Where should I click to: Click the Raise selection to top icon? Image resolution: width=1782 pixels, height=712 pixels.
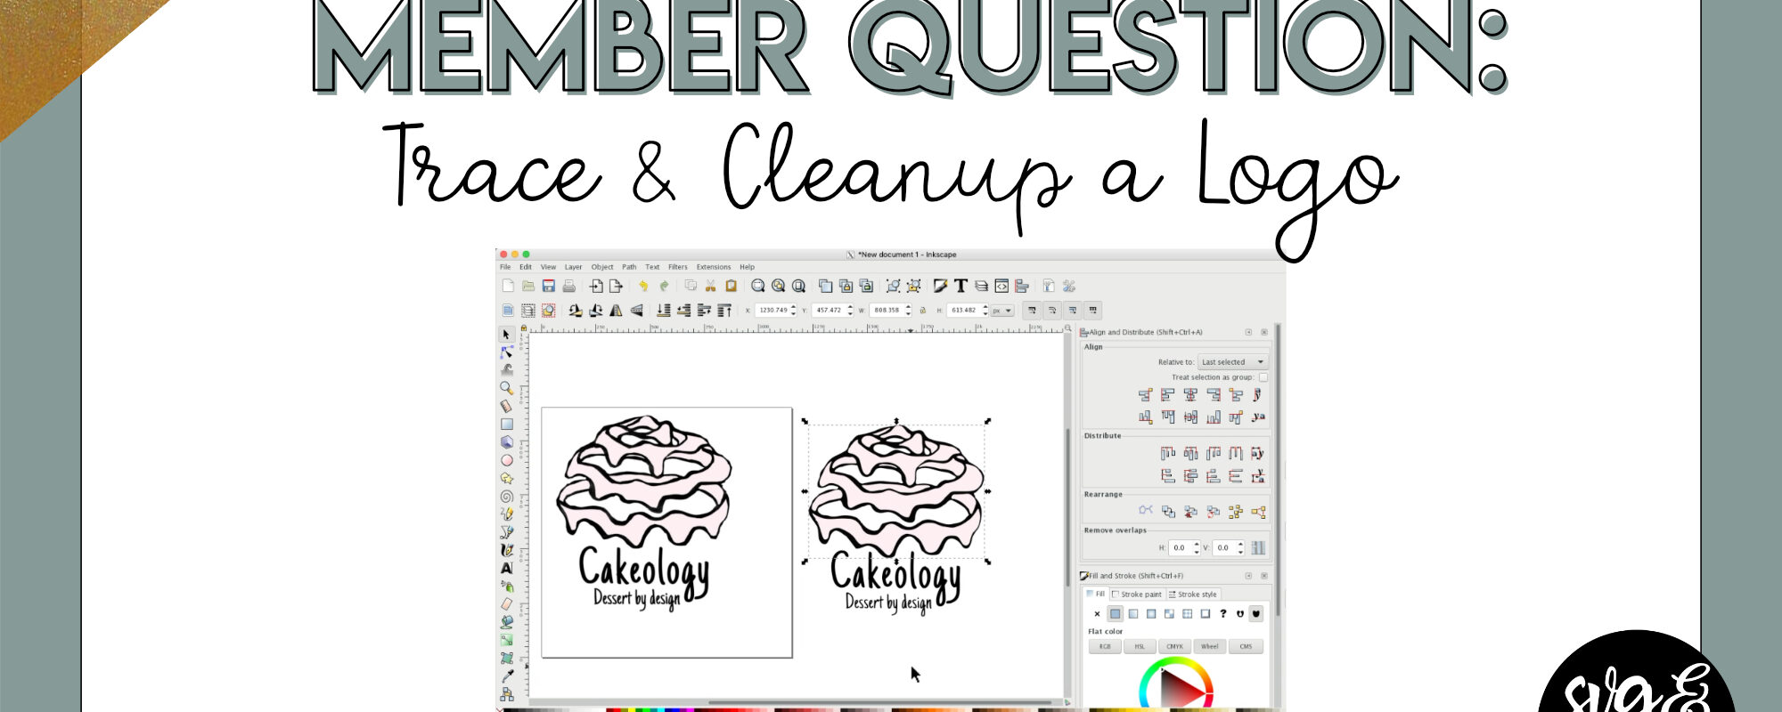(x=724, y=311)
